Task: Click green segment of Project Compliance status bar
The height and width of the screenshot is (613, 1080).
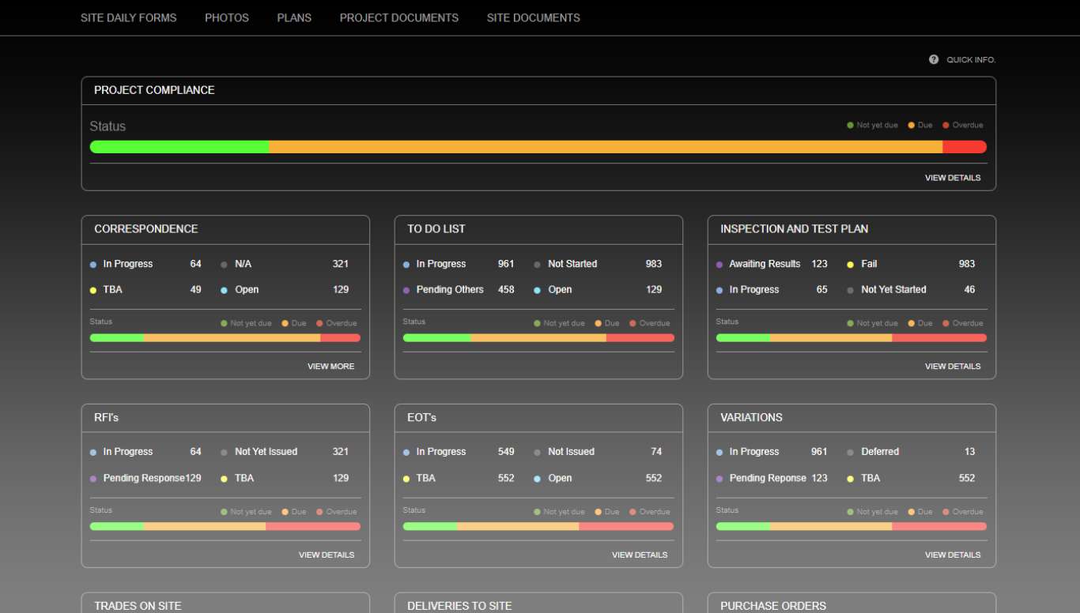Action: click(179, 147)
